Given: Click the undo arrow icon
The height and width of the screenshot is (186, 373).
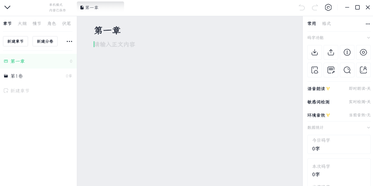Looking at the screenshot, I should click(x=302, y=8).
